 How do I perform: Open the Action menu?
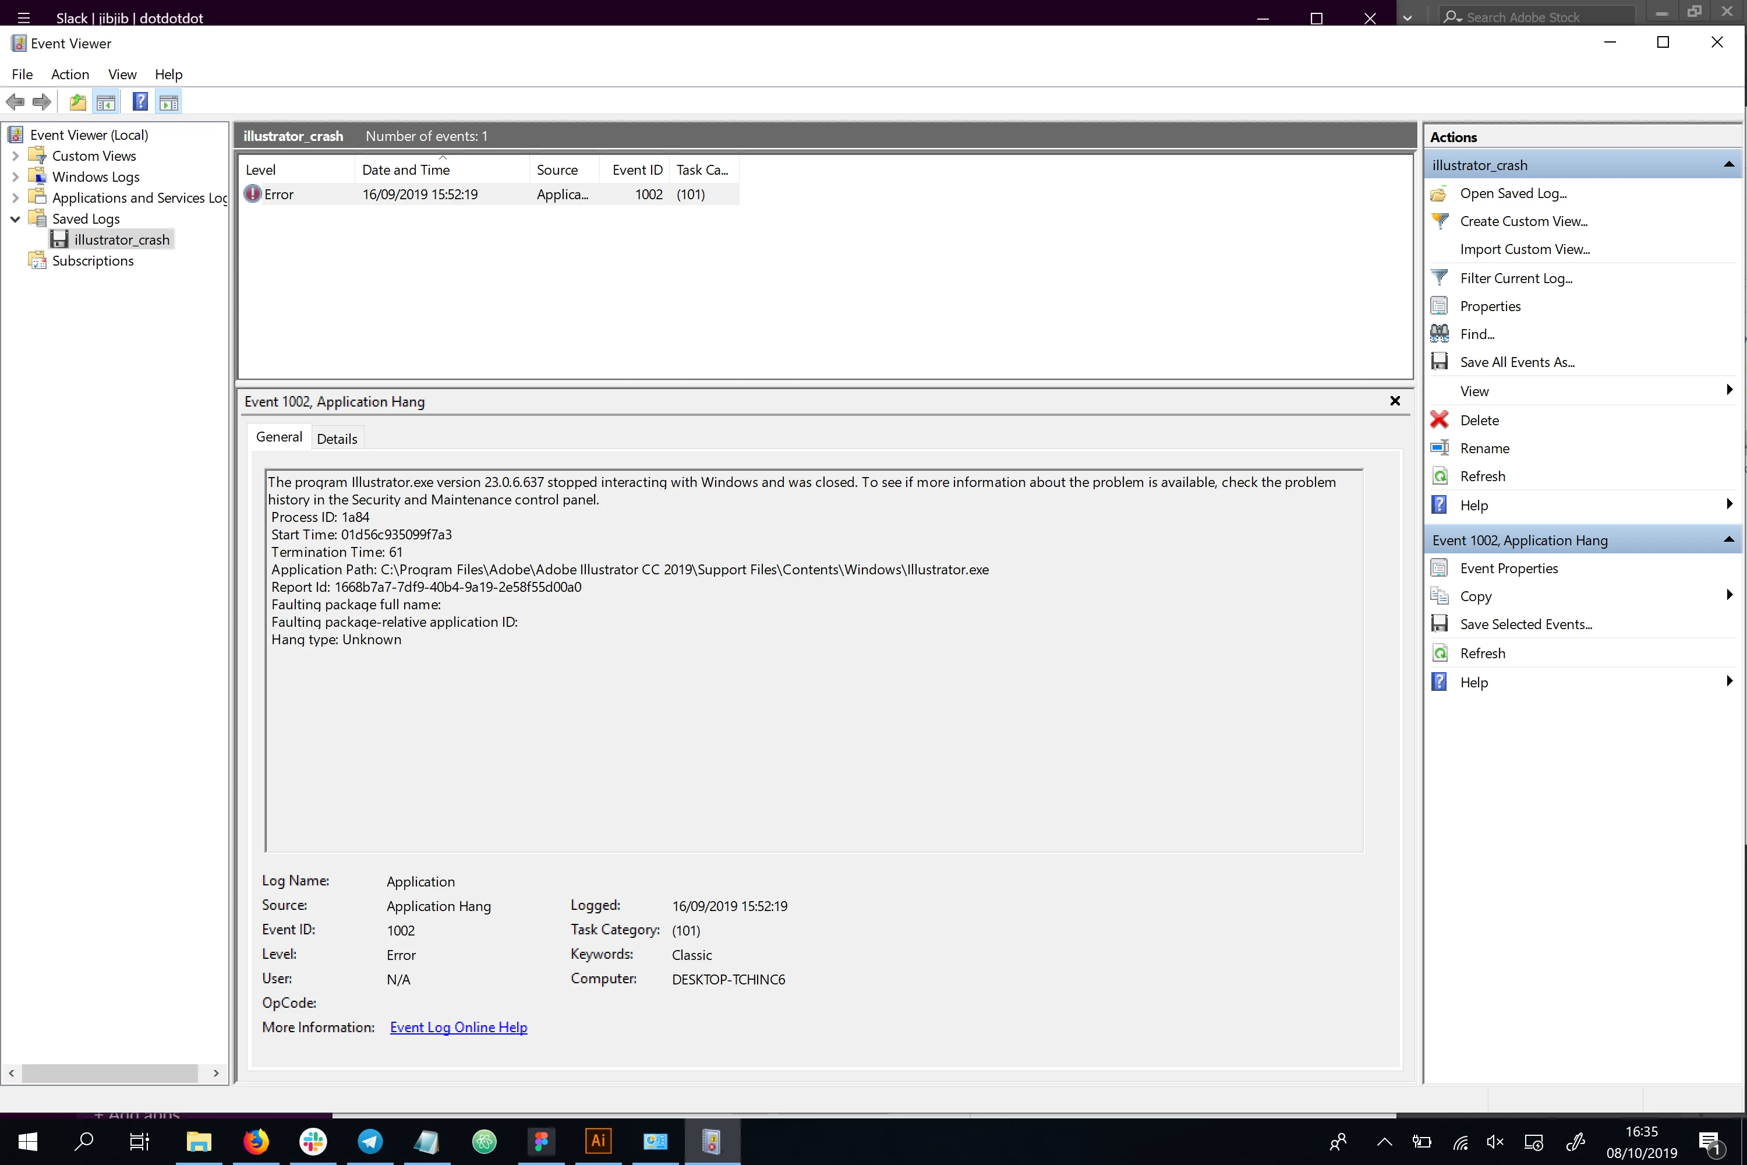tap(70, 75)
